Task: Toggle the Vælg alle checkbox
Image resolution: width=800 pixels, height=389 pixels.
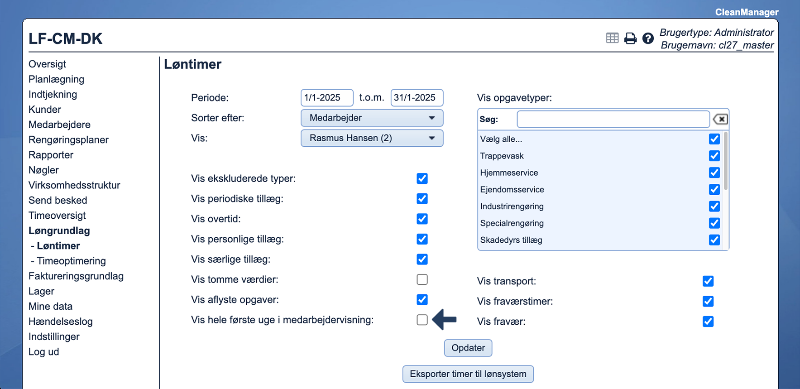Action: tap(714, 139)
